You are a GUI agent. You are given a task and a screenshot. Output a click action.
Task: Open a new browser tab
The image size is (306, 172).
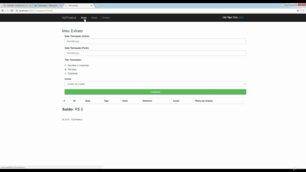98,6
